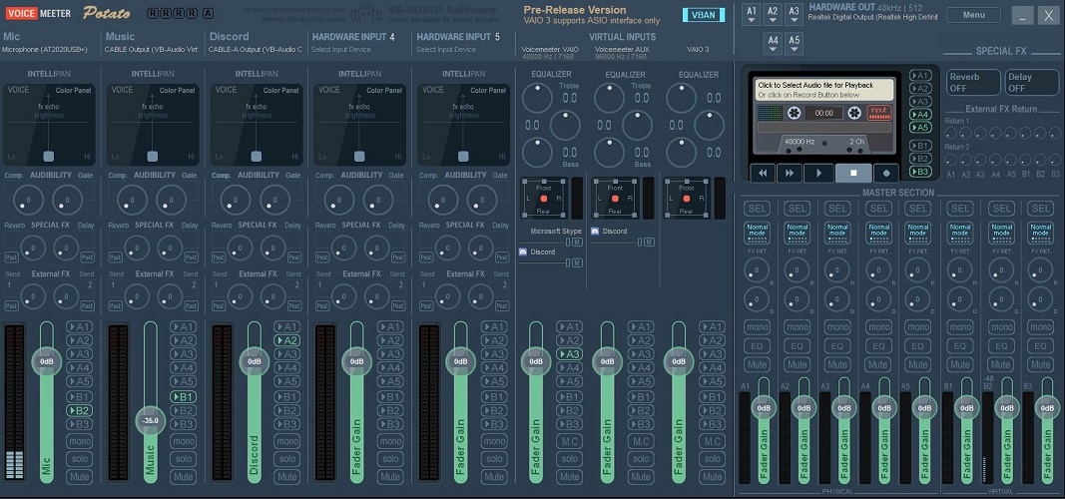1065x499 pixels.
Task: Click the Voicemeeter AUX surround panner
Action: tap(616, 199)
